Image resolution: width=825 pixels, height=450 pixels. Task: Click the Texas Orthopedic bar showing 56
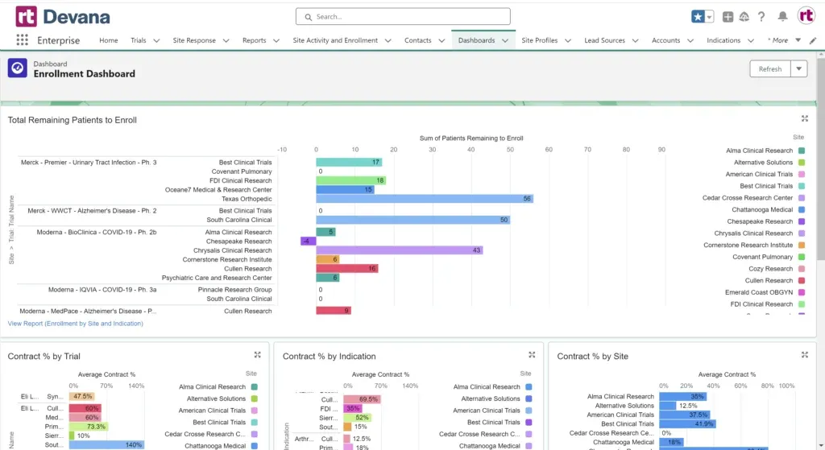pyautogui.click(x=425, y=199)
